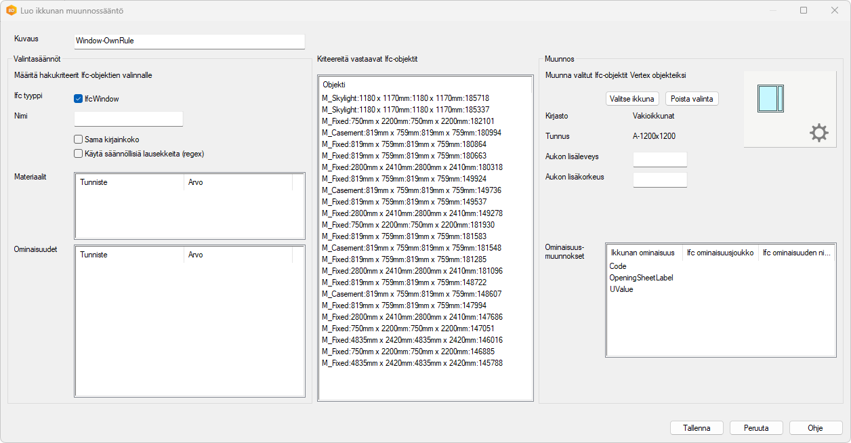Image resolution: width=851 pixels, height=443 pixels.
Task: Select object M_Fixed 819mm ending 149537
Action: (x=404, y=202)
